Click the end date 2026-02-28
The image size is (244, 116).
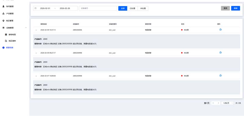[x=65, y=8]
